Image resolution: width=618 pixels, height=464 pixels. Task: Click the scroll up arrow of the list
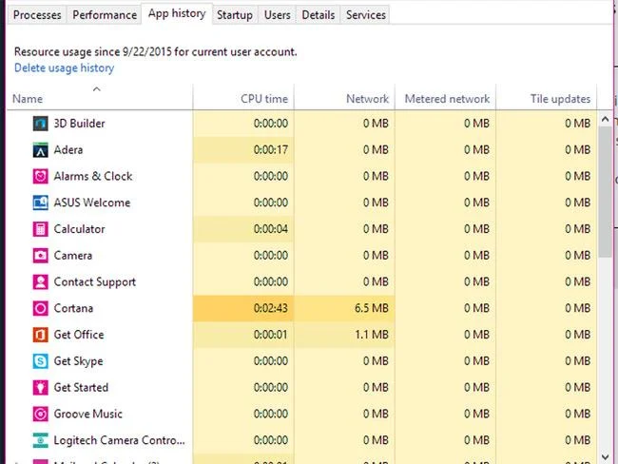coord(605,119)
